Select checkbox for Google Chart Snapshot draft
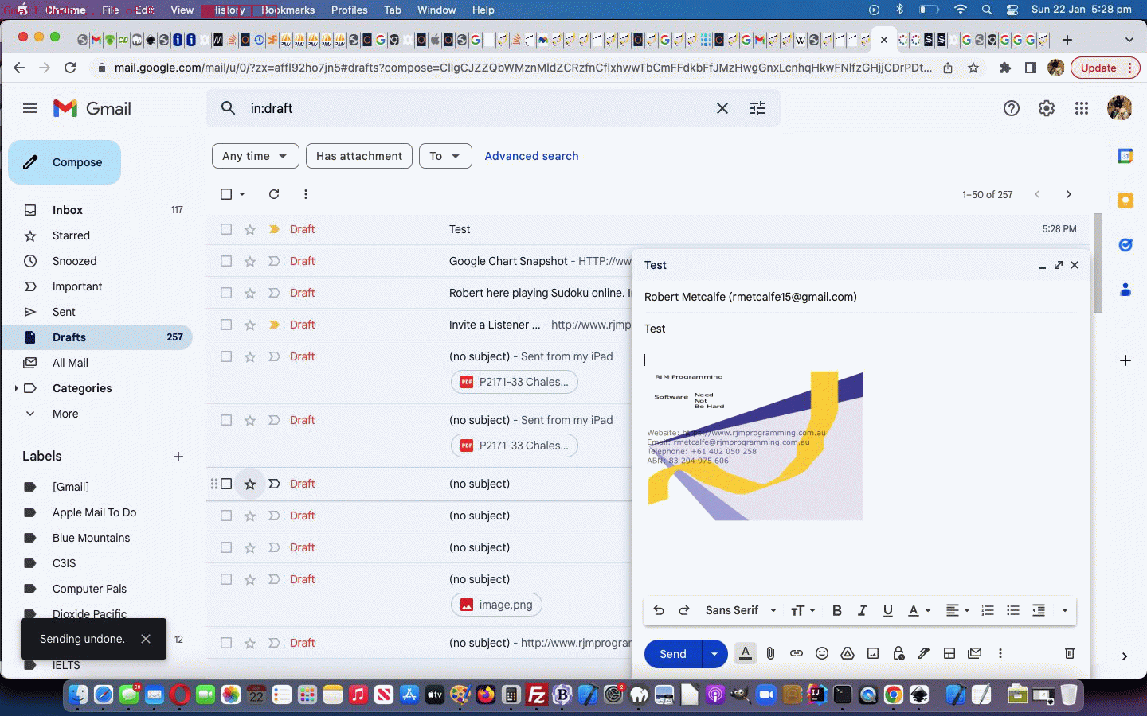The image size is (1147, 716). pyautogui.click(x=226, y=261)
